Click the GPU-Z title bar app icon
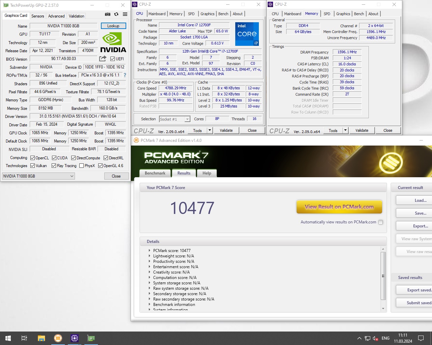Image resolution: width=432 pixels, height=345 pixels. (x=6, y=5)
